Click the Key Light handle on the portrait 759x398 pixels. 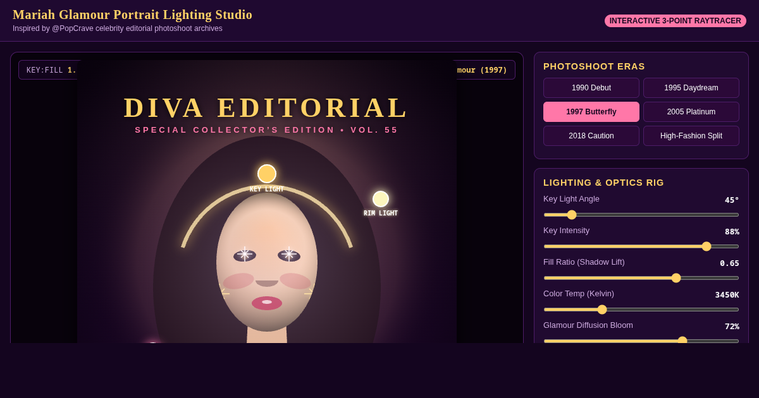click(267, 174)
